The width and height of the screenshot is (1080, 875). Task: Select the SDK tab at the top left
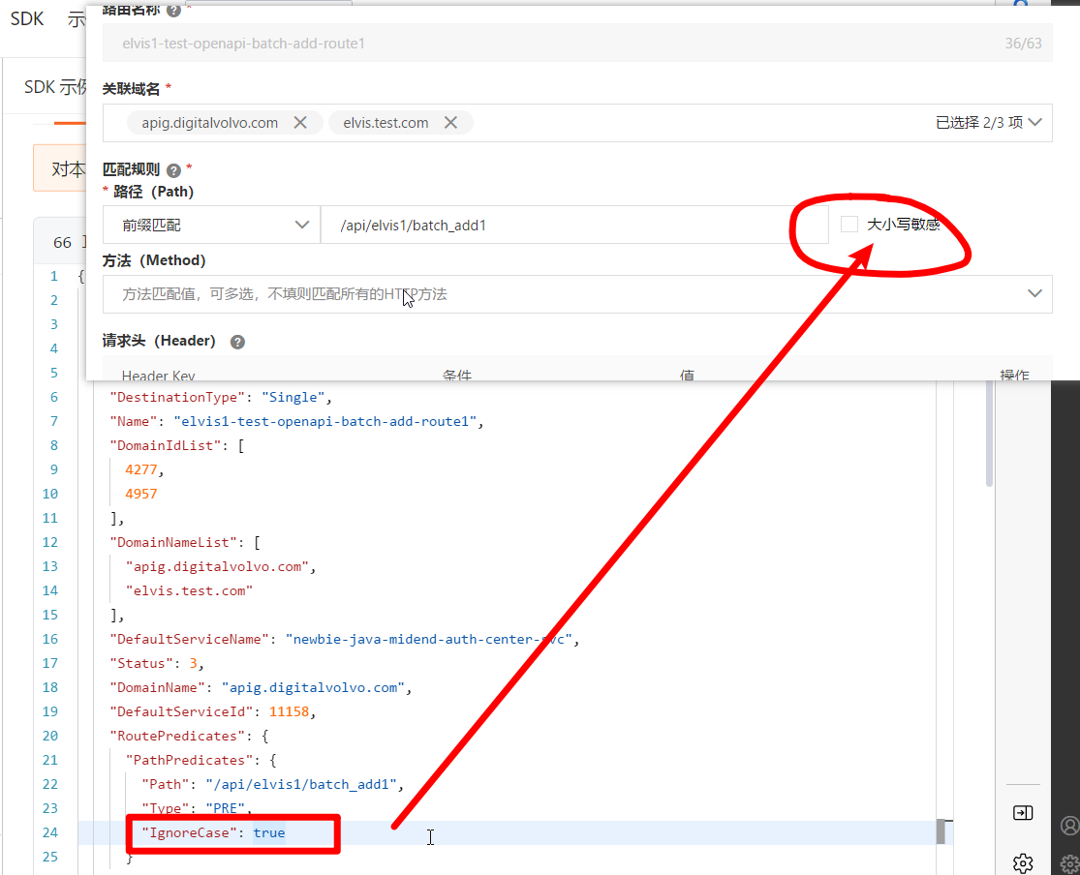coord(27,18)
